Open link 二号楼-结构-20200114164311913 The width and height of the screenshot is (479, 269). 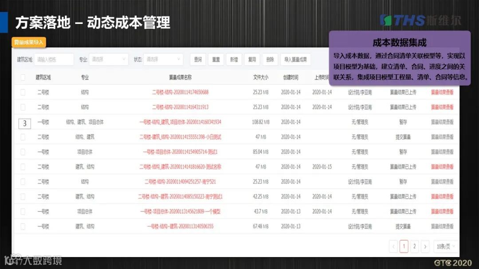tap(180, 107)
